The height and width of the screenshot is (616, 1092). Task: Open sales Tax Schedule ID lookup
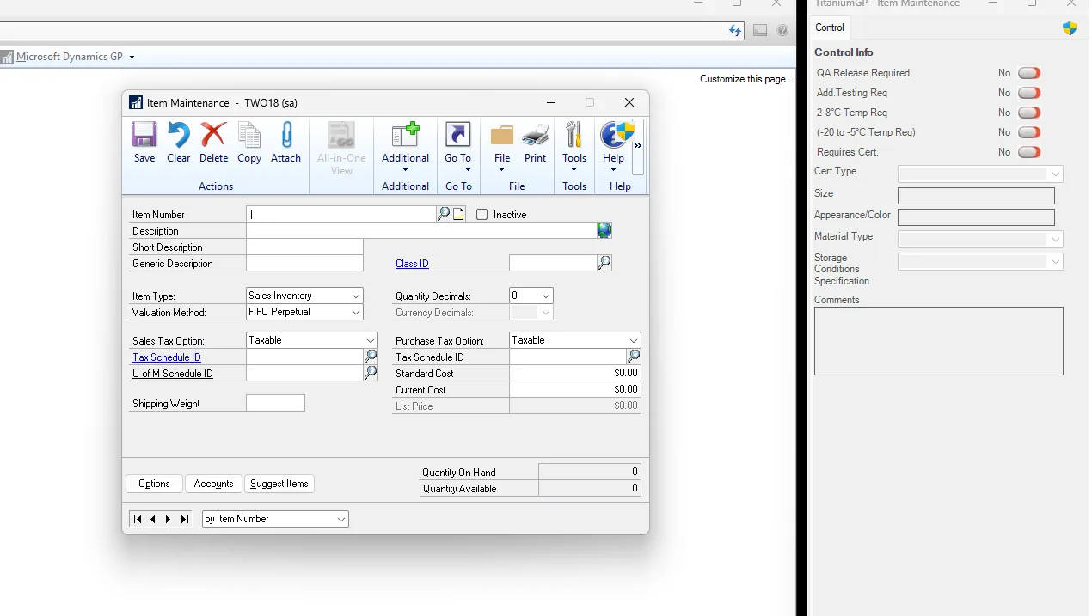click(x=371, y=357)
